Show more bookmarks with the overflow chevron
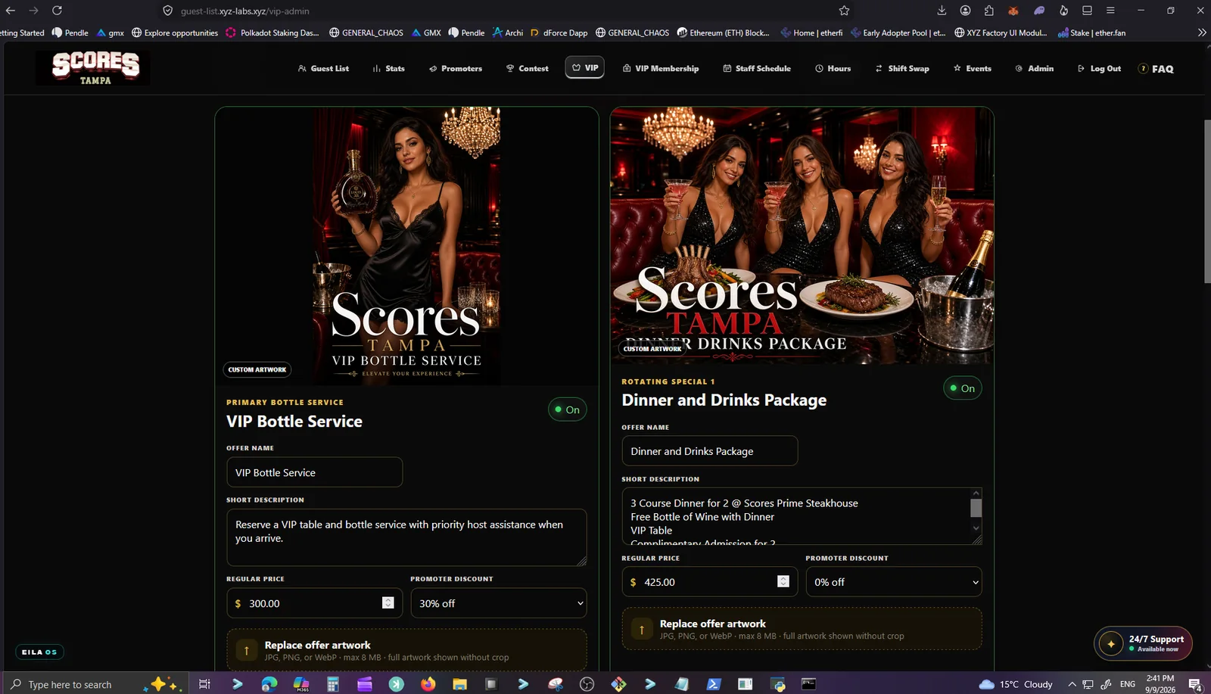This screenshot has height=694, width=1211. tap(1202, 33)
